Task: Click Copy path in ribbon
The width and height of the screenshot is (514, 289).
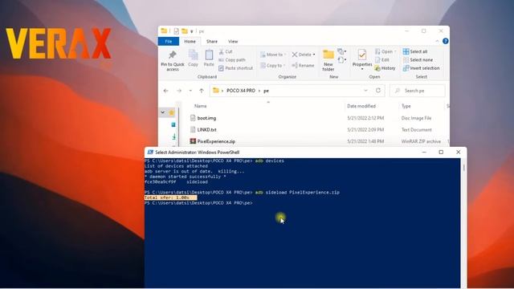Action: point(232,60)
